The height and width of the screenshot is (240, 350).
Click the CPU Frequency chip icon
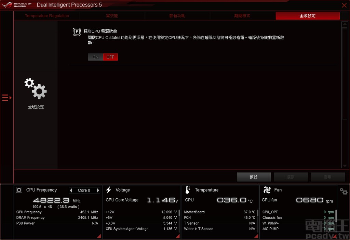point(19,190)
